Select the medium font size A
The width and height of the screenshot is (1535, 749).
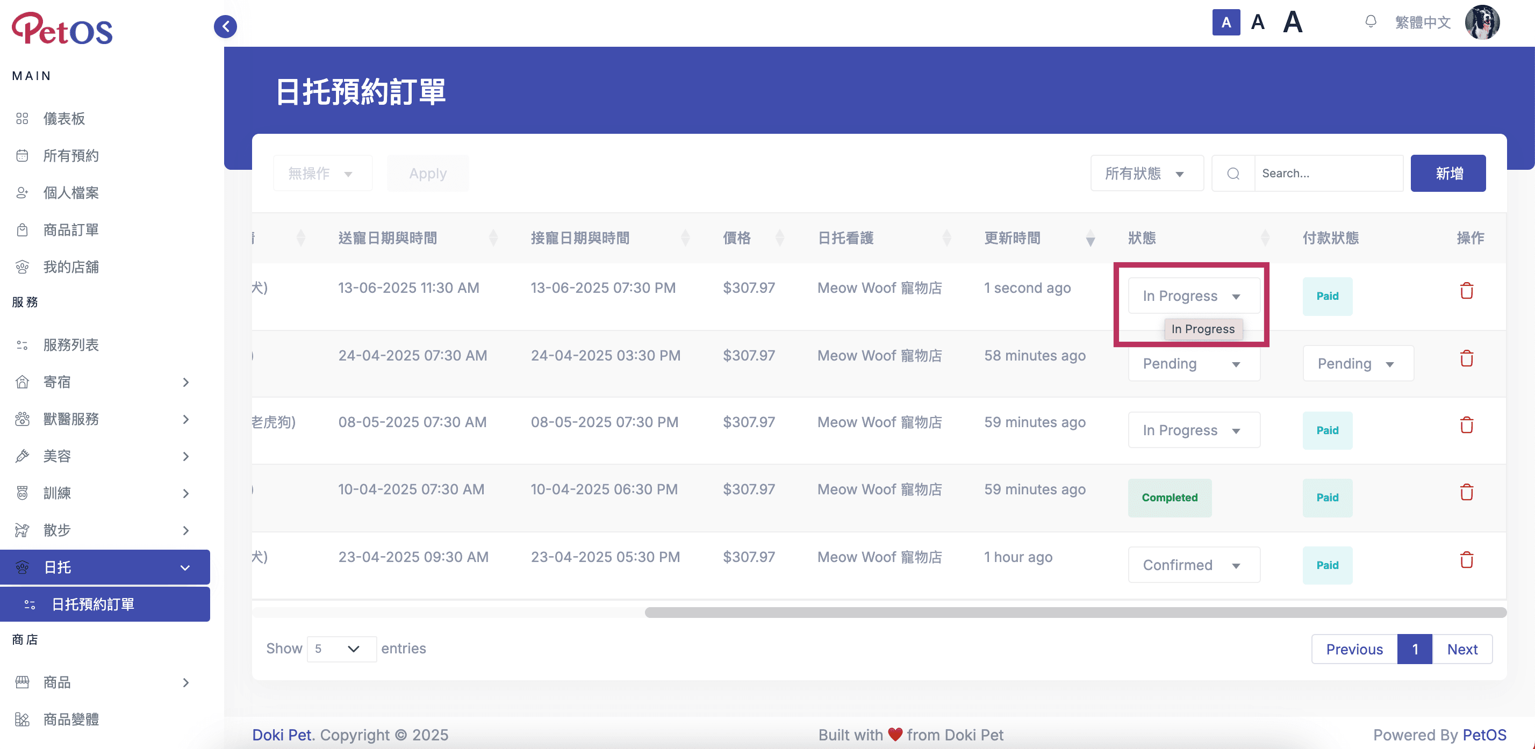pyautogui.click(x=1257, y=23)
